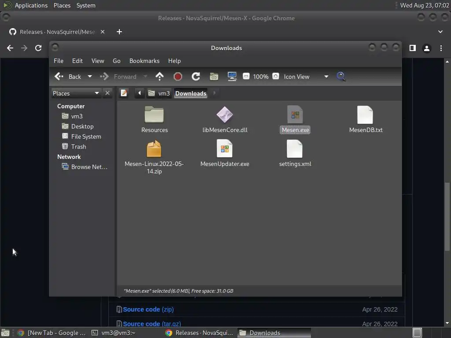Open the System menu in top panel
Image resolution: width=451 pixels, height=338 pixels.
point(86,5)
